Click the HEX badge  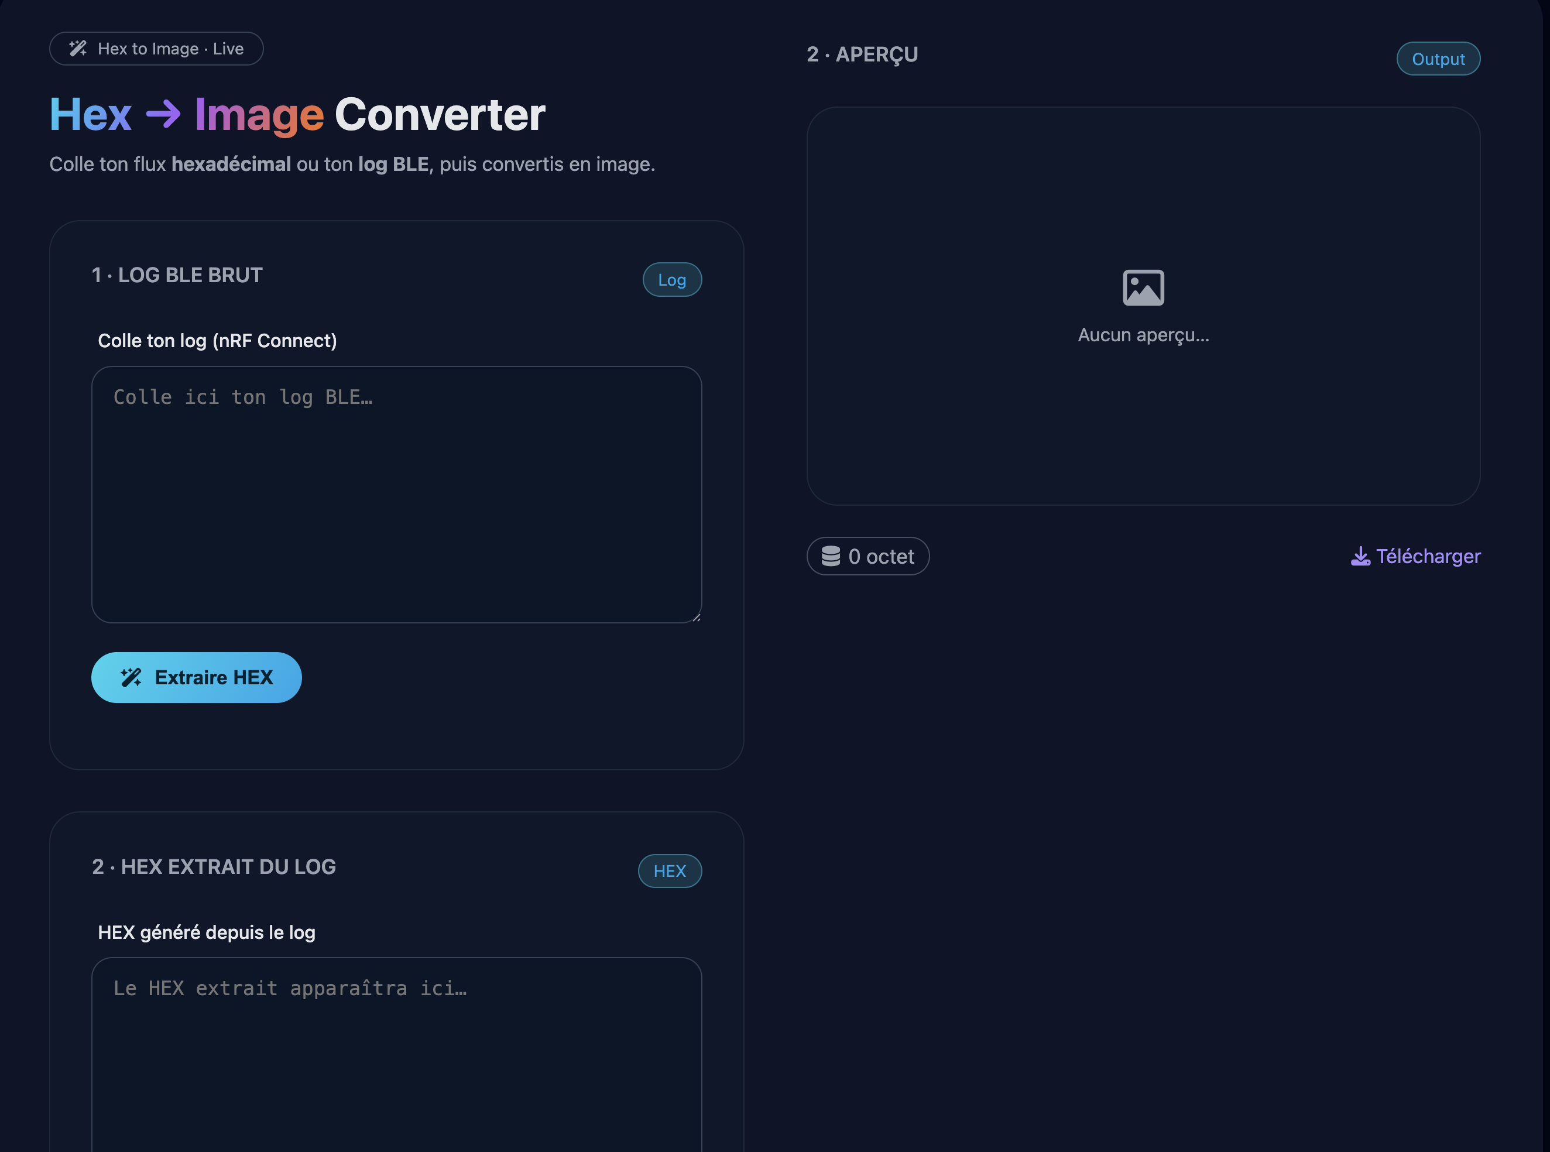pos(670,871)
